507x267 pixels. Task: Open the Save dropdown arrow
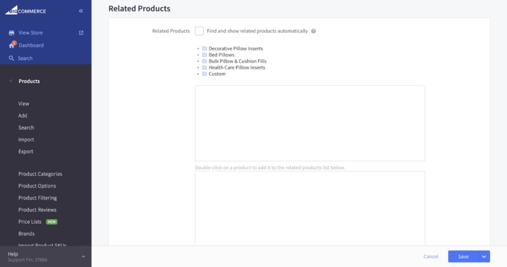(x=484, y=257)
